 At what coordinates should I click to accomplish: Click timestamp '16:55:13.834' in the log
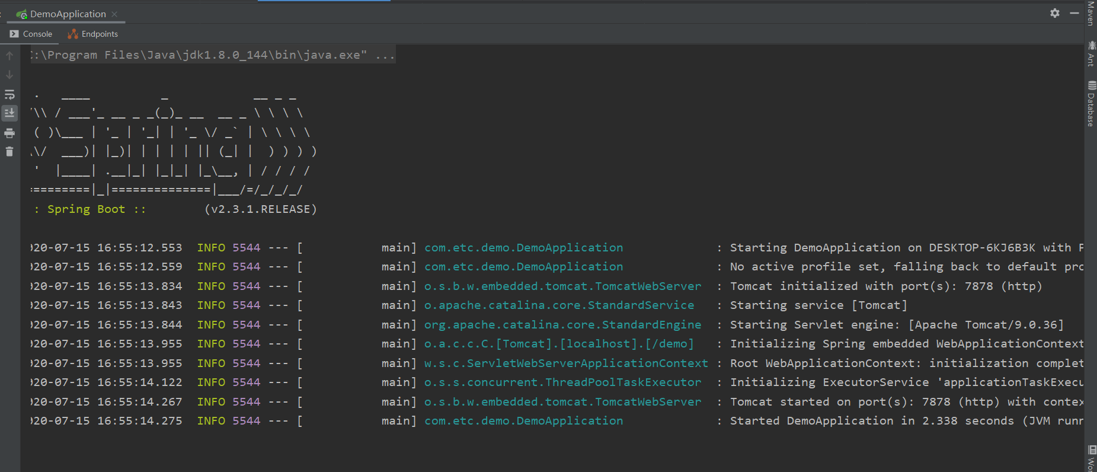(140, 286)
